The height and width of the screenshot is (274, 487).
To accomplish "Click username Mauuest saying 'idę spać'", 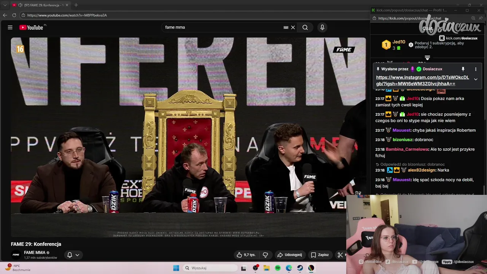I will [x=402, y=180].
